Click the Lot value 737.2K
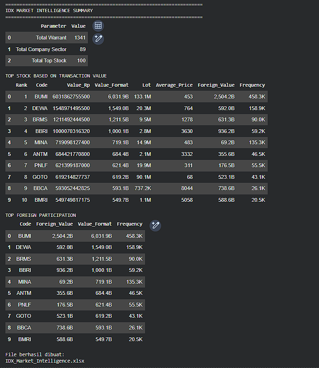This screenshot has width=319, height=368. [x=143, y=188]
